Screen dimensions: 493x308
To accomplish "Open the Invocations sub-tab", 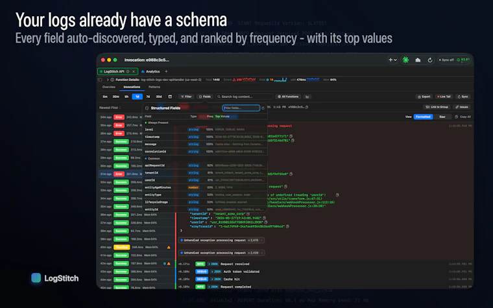I will [132, 87].
